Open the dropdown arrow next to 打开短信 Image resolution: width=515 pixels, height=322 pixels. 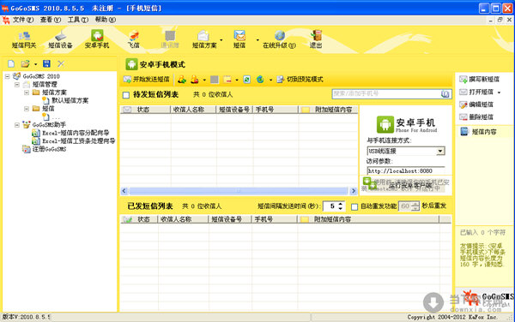(499, 92)
